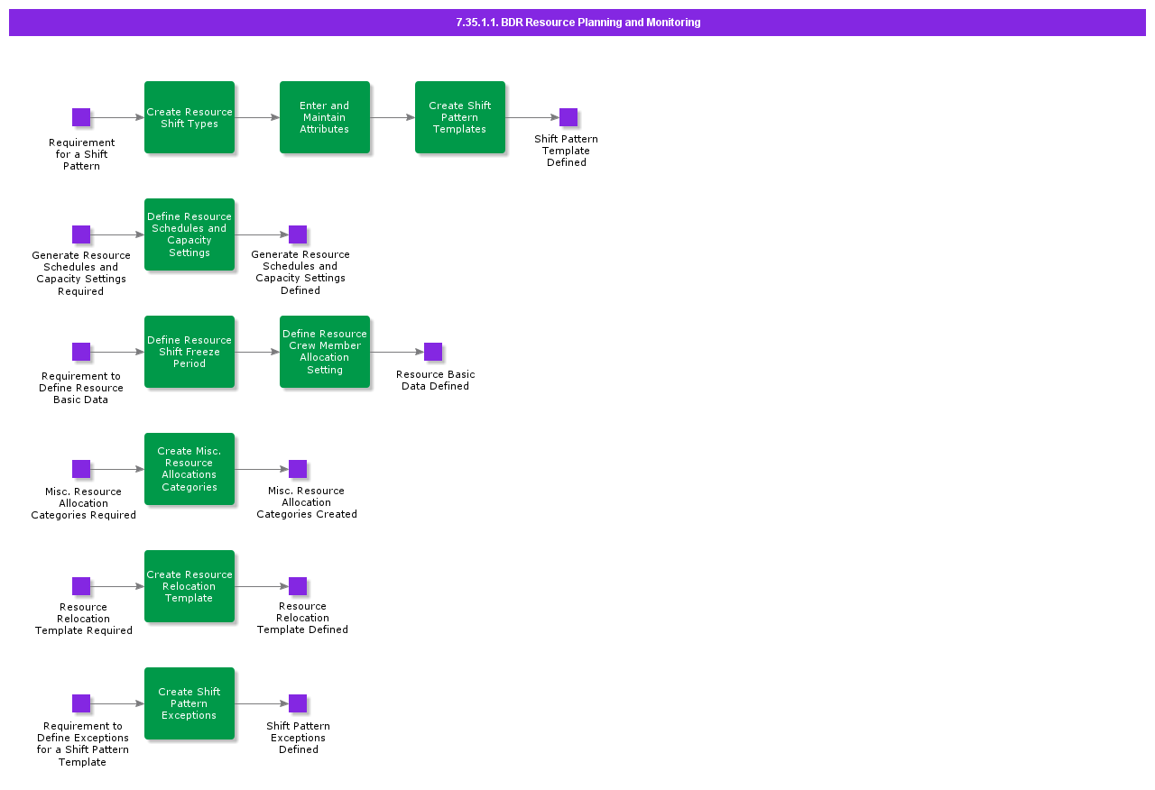Select the 'Create Shift Pattern Templates' process box

[460, 117]
